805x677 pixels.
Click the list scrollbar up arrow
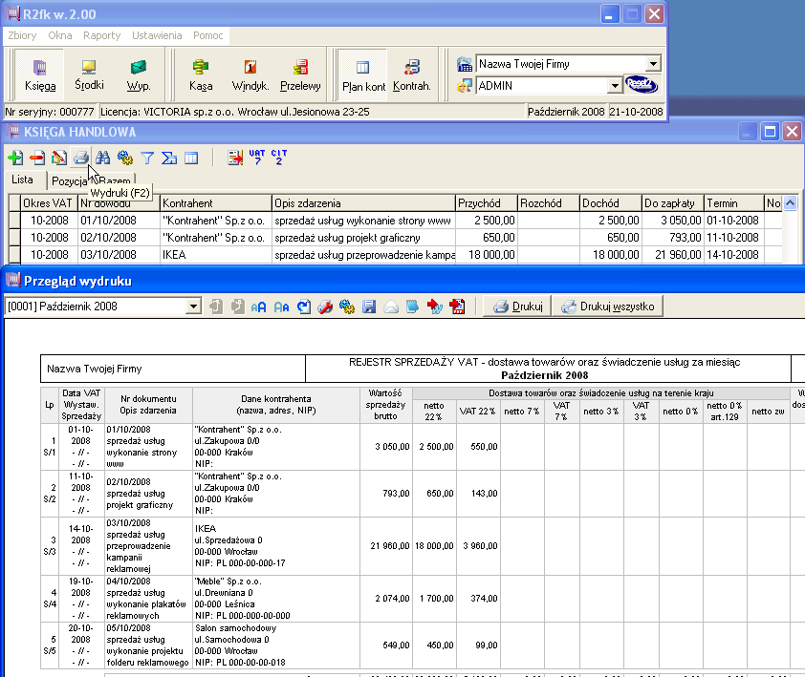[x=790, y=202]
